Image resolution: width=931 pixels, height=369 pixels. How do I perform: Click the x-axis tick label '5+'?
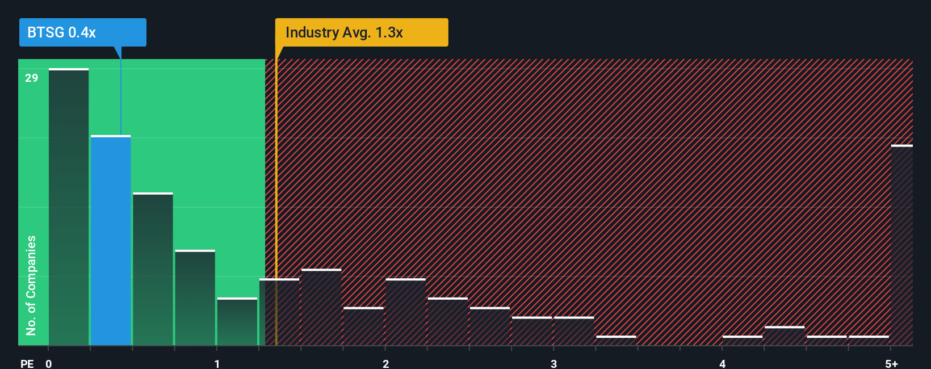point(892,363)
